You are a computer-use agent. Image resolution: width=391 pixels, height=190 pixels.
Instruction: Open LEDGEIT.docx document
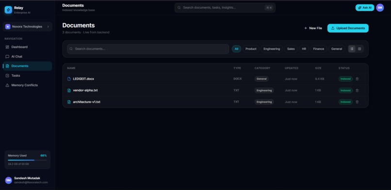point(83,79)
